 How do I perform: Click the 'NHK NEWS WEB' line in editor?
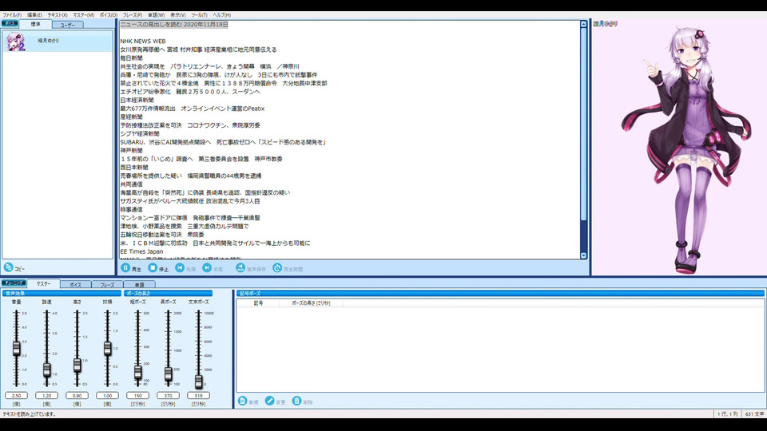pyautogui.click(x=143, y=42)
